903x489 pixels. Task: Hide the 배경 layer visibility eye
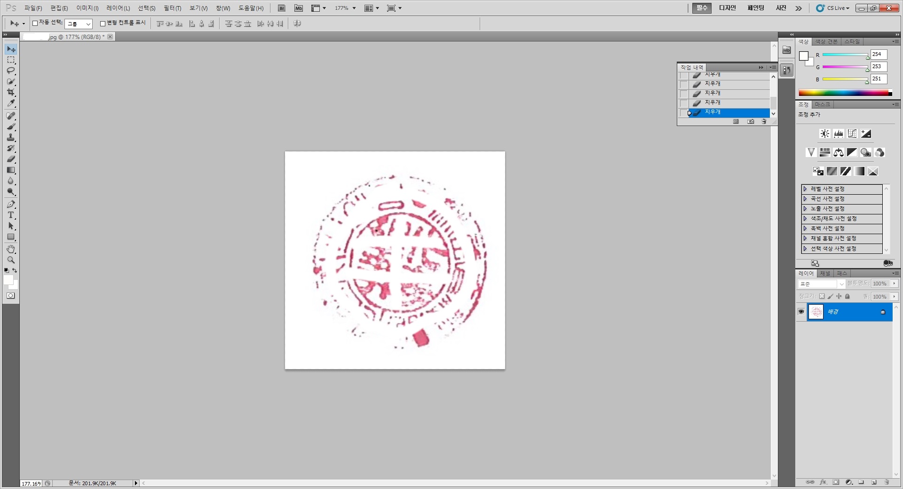pyautogui.click(x=801, y=312)
